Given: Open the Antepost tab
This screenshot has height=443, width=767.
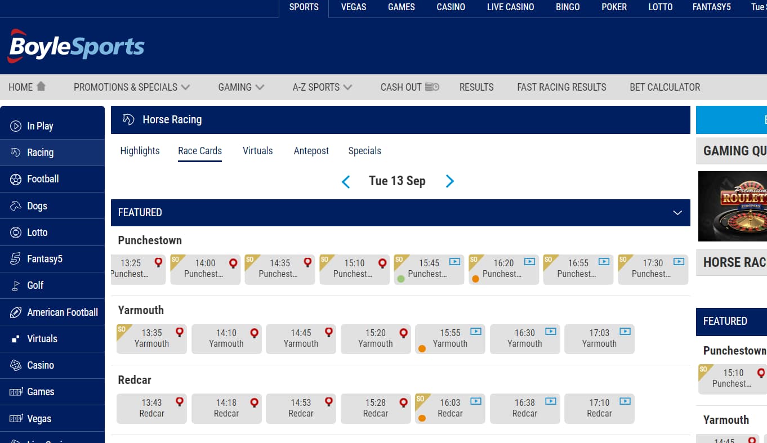Looking at the screenshot, I should coord(311,151).
